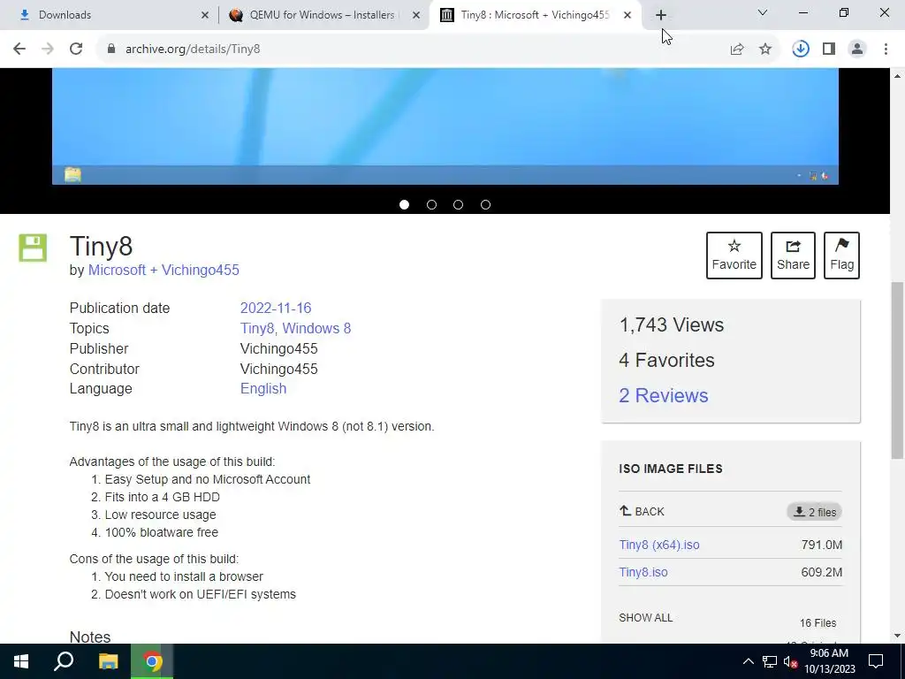The image size is (905, 679).
Task: Click the green floppy software icon
Action: coord(33,248)
